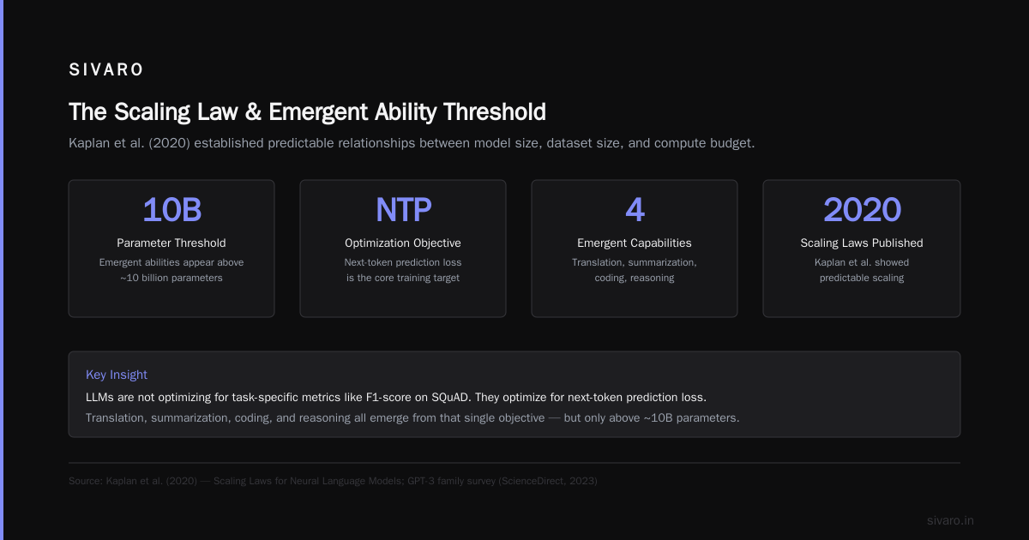Click the Key Insight heading

[117, 375]
